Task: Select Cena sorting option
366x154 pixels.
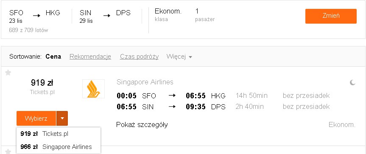Action: click(53, 57)
